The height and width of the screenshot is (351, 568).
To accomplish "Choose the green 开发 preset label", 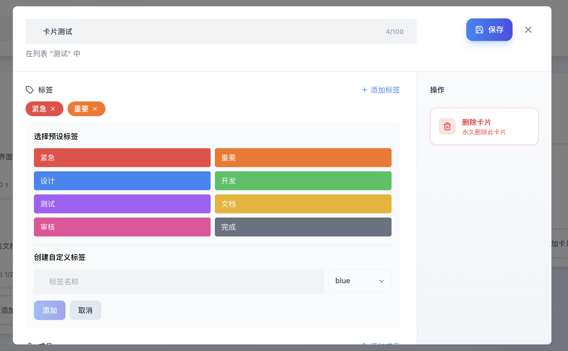I will (x=303, y=181).
